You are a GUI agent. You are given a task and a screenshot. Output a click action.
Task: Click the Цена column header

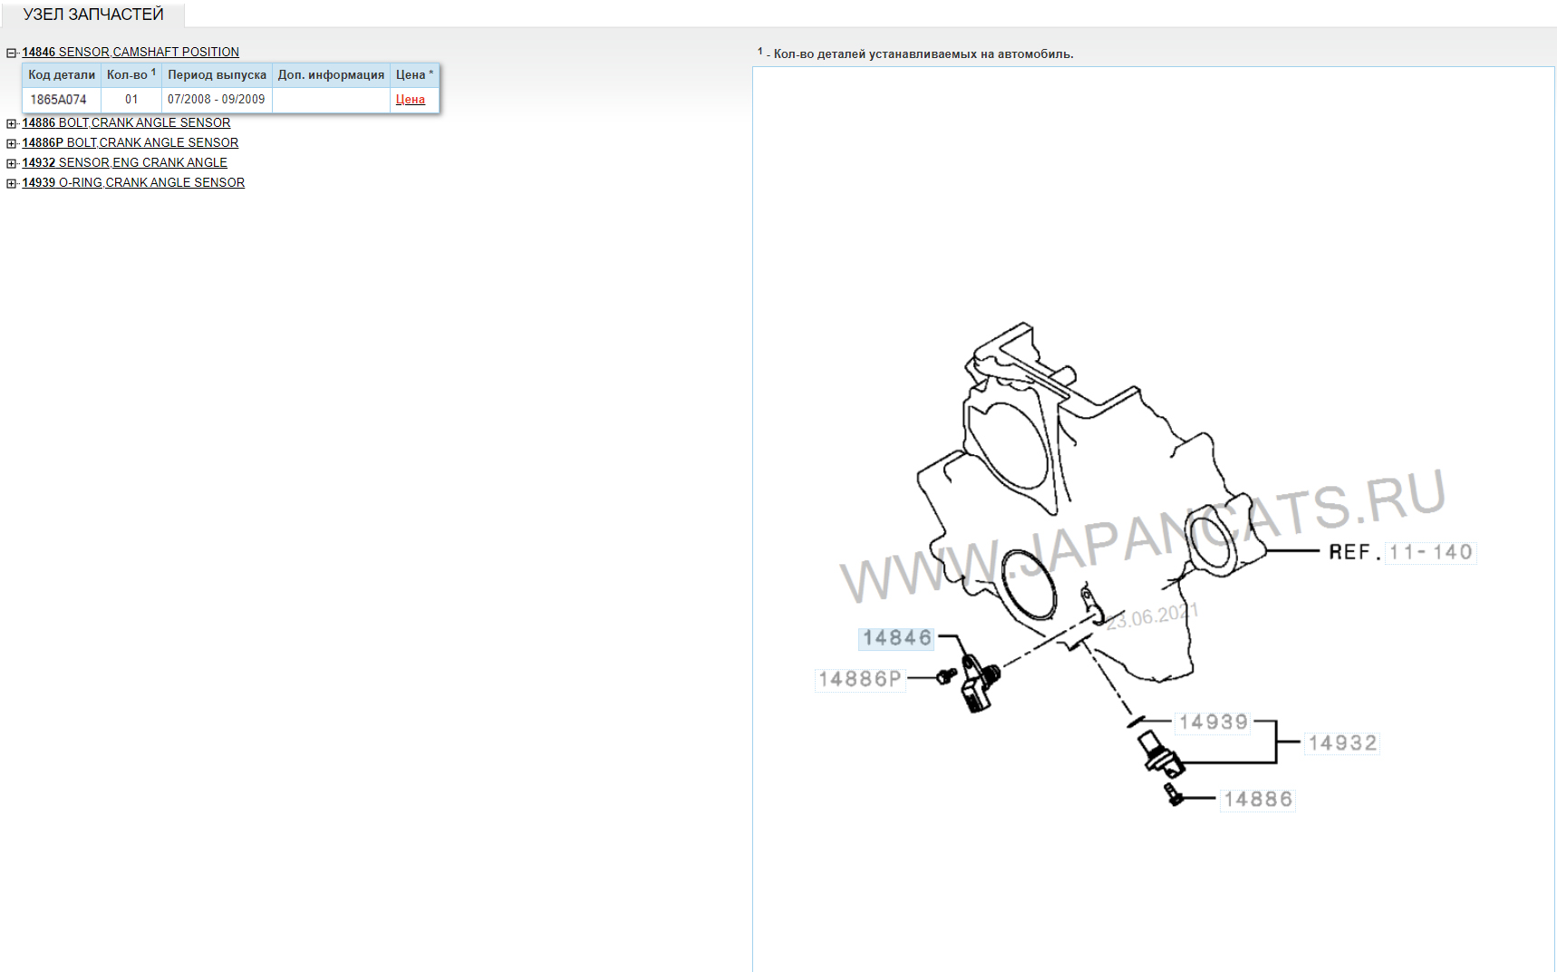414,75
